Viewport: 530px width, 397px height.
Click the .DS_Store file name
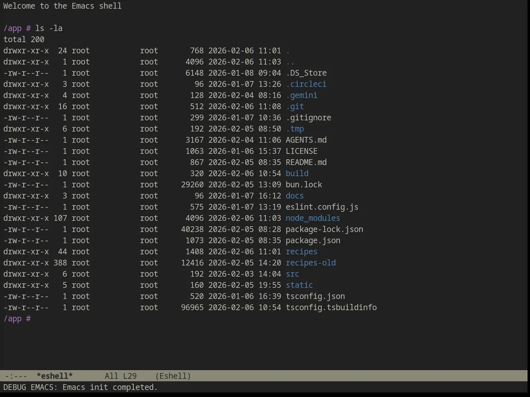point(306,73)
